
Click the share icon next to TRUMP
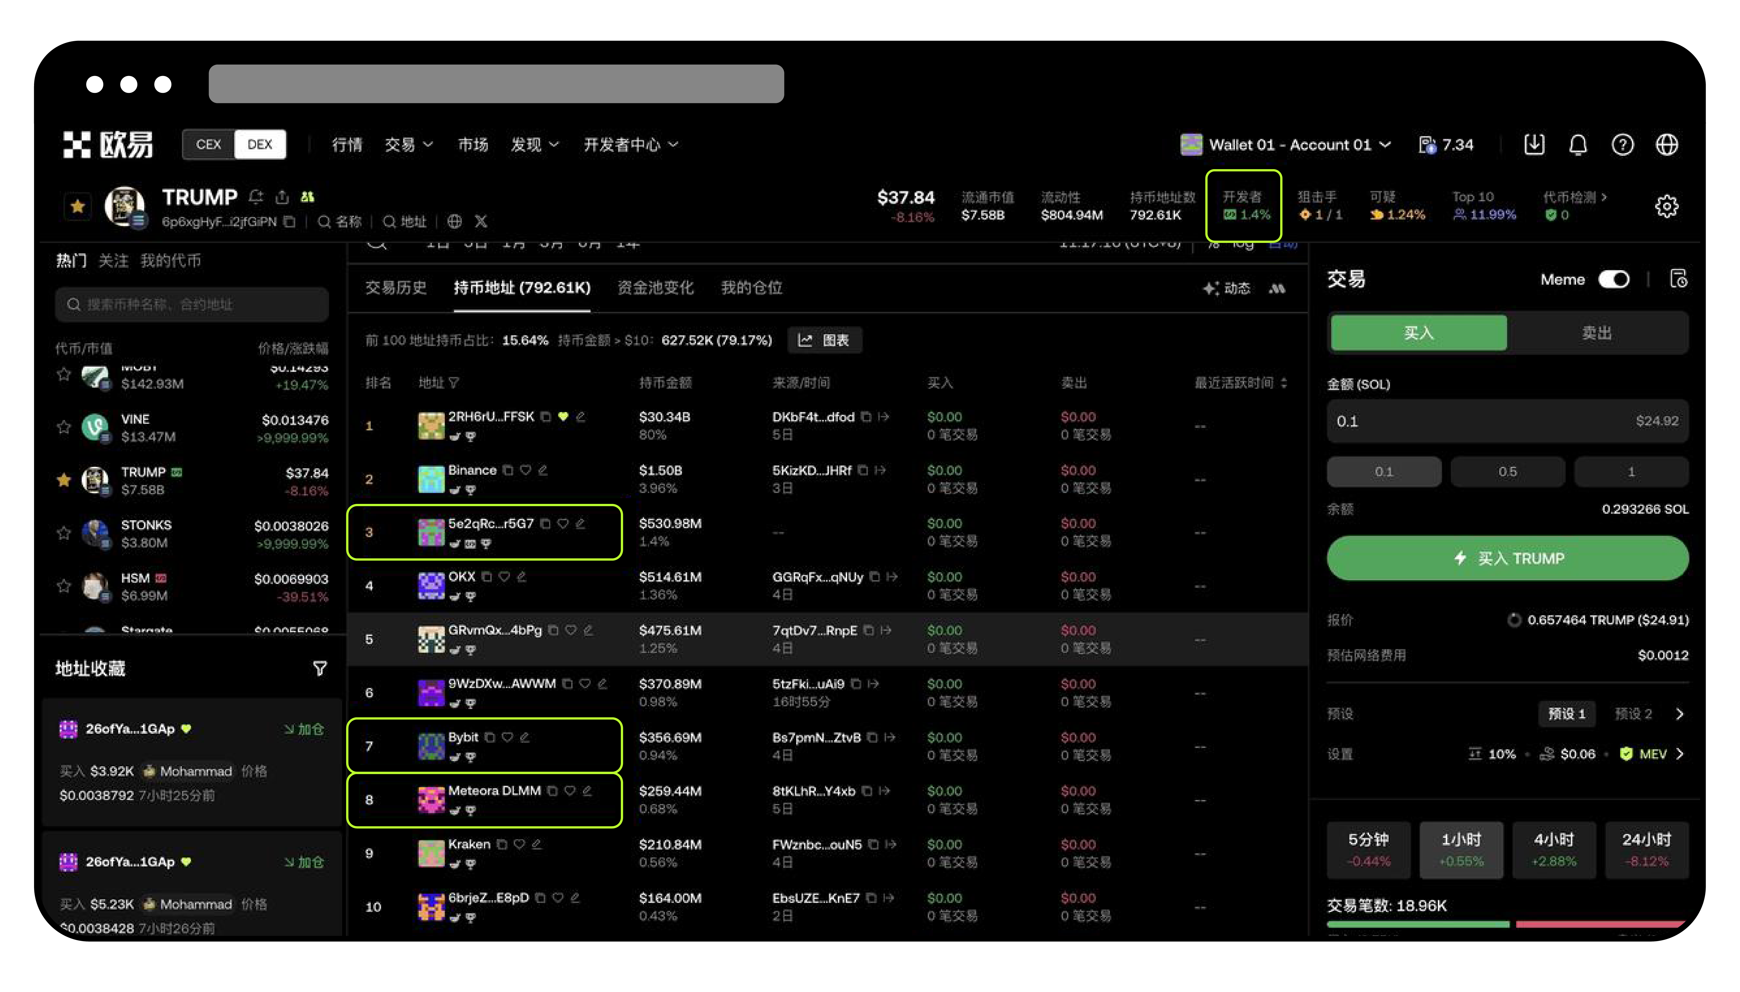click(x=282, y=197)
